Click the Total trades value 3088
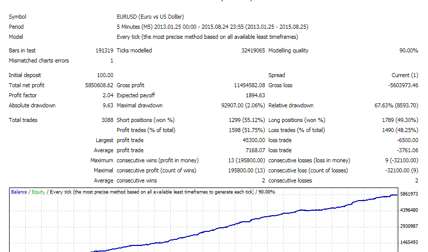Image resolution: width=428 pixels, height=252 pixels. (x=107, y=120)
